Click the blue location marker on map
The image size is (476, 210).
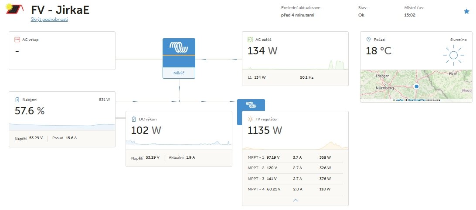[x=416, y=87]
